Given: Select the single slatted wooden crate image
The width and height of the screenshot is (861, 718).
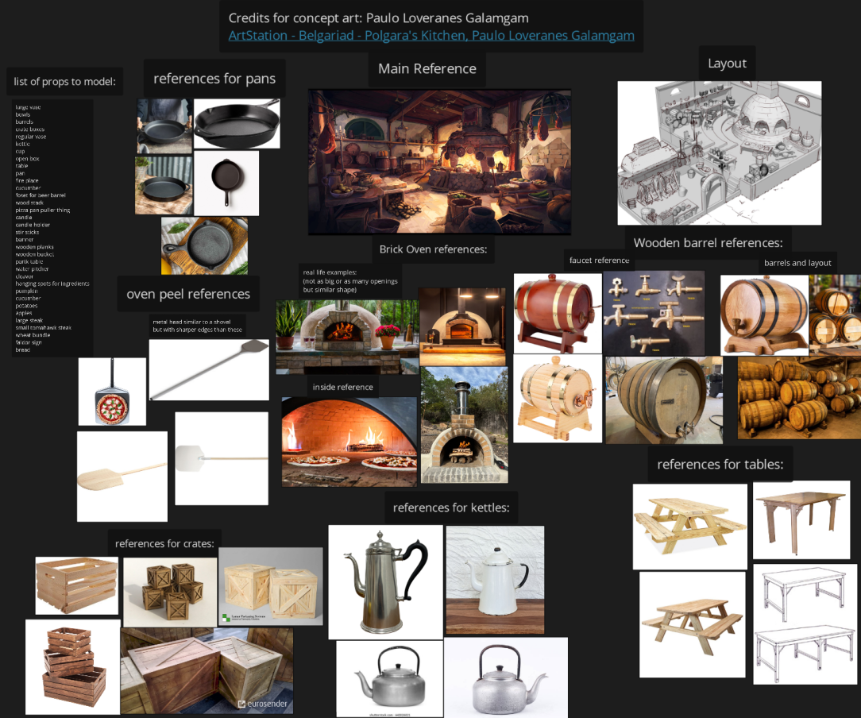Looking at the screenshot, I should tap(77, 585).
